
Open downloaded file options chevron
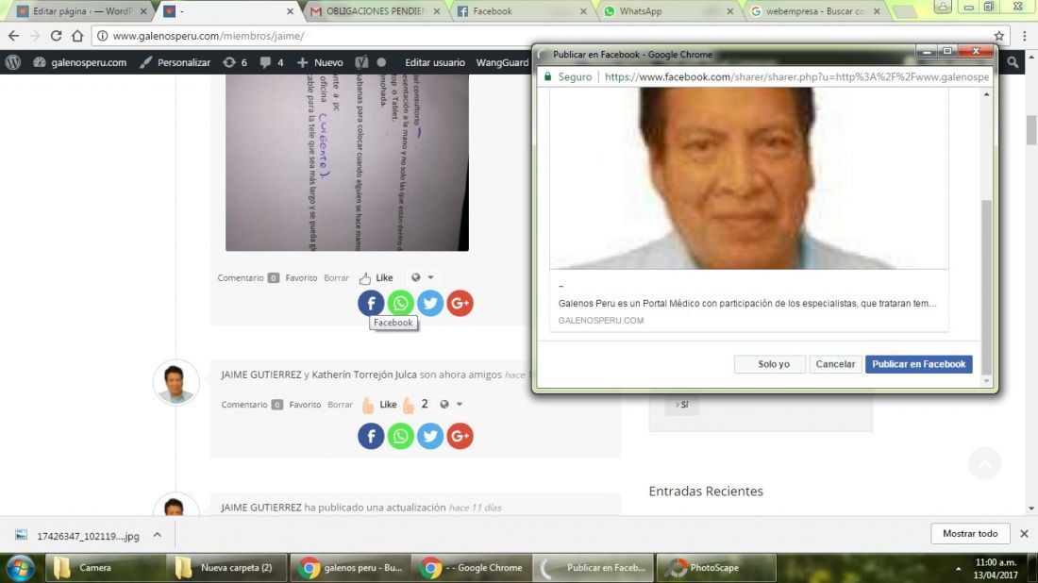[x=157, y=535]
